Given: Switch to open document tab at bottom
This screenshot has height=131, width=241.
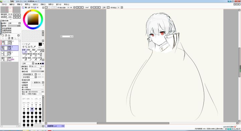Looking at the screenshot, I should (55, 126).
